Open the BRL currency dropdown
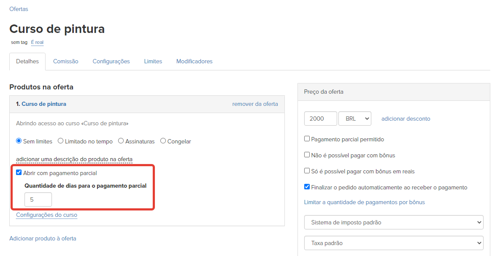 tap(354, 119)
